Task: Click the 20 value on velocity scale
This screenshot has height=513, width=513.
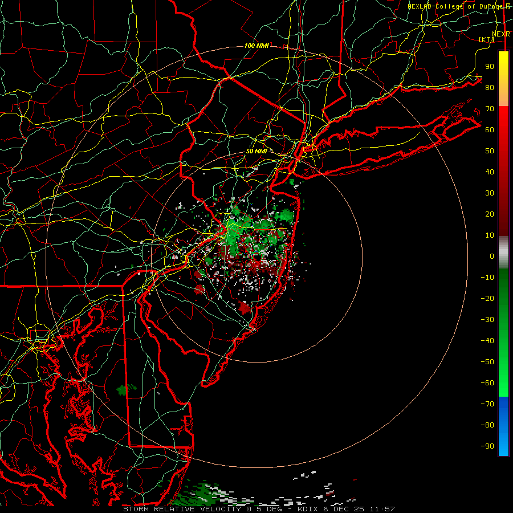Action: click(490, 214)
